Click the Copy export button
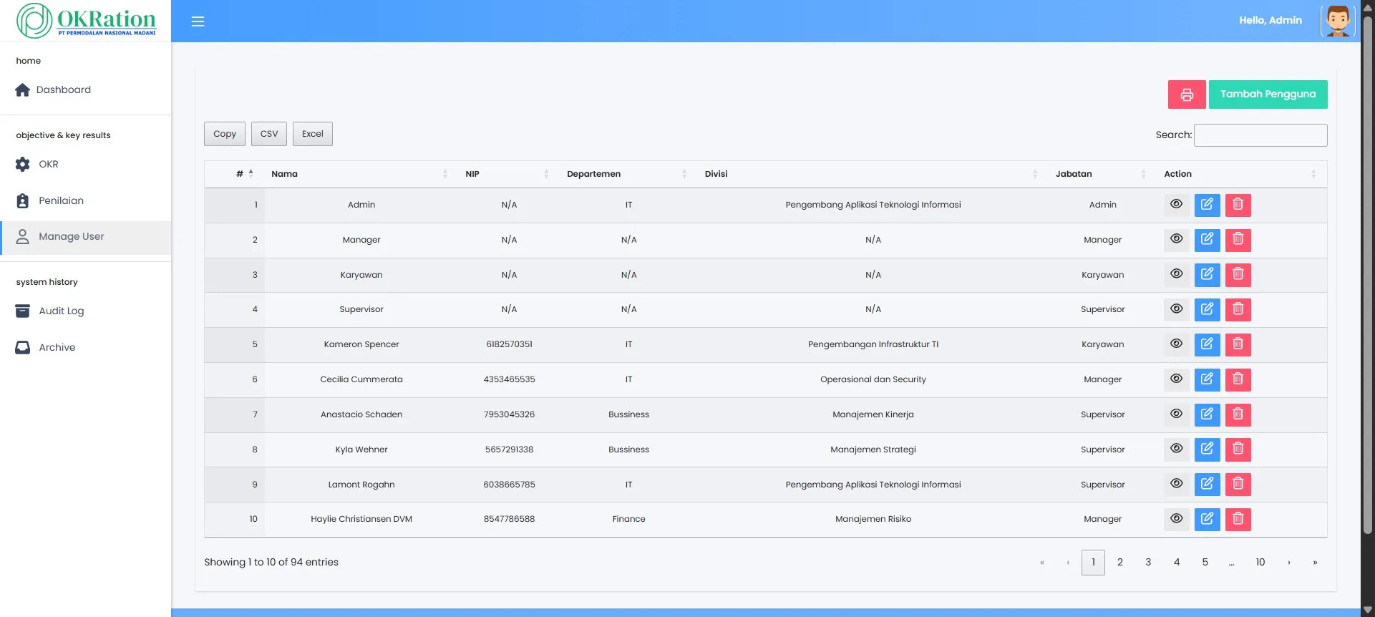Screen dimensions: 1375x617 225,134
